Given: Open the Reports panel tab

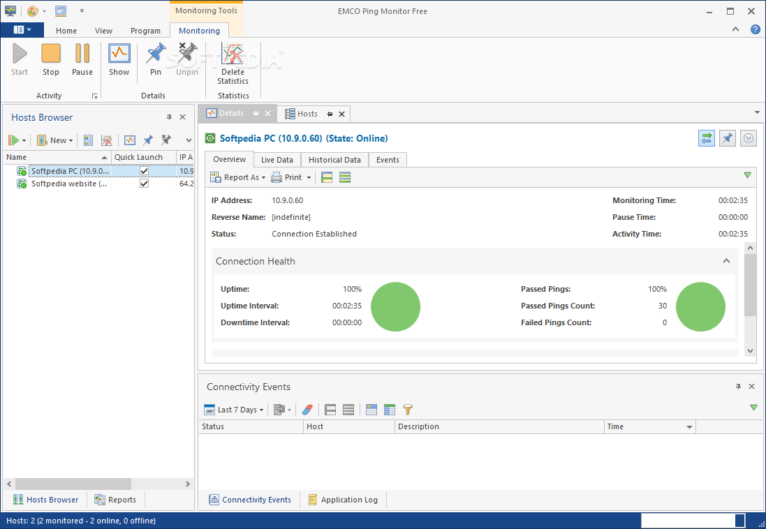Looking at the screenshot, I should 115,500.
